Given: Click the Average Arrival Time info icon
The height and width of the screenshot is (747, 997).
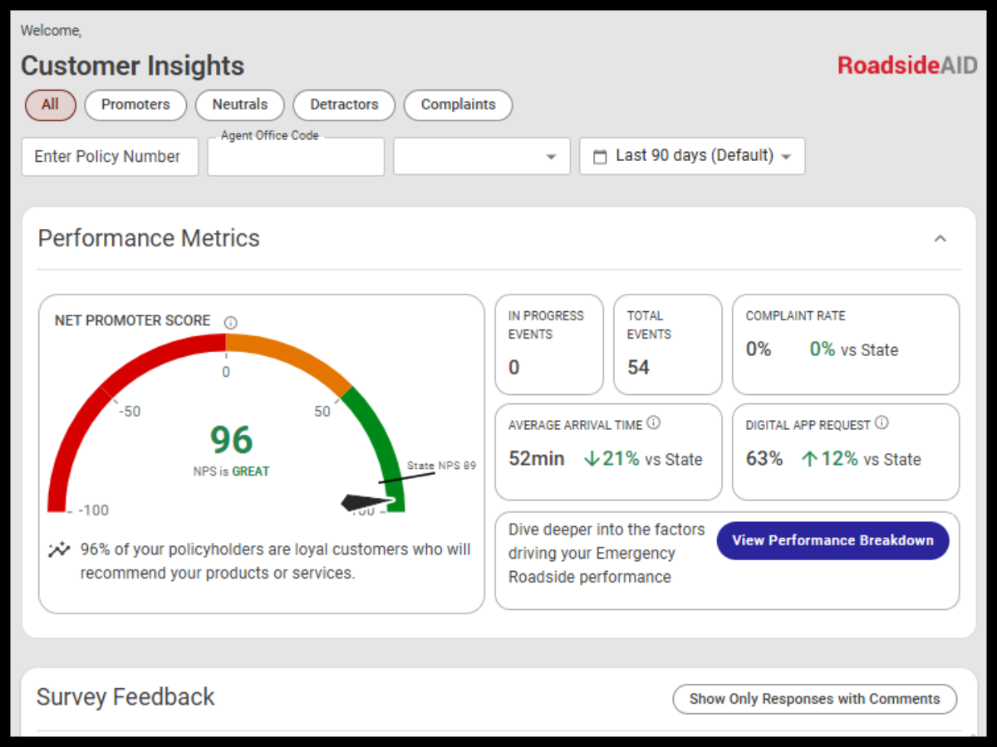Looking at the screenshot, I should click(654, 422).
